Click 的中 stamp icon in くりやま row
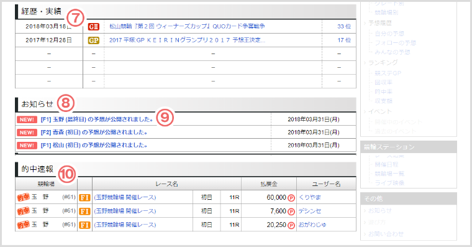 click(23, 197)
